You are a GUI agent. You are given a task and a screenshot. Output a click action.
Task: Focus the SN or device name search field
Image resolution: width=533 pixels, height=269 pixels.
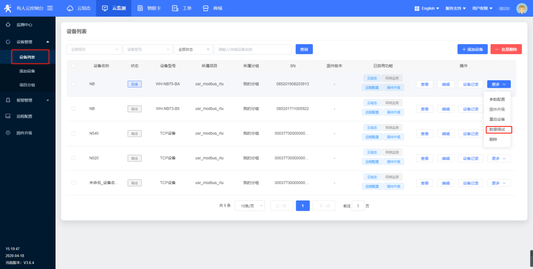click(253, 49)
